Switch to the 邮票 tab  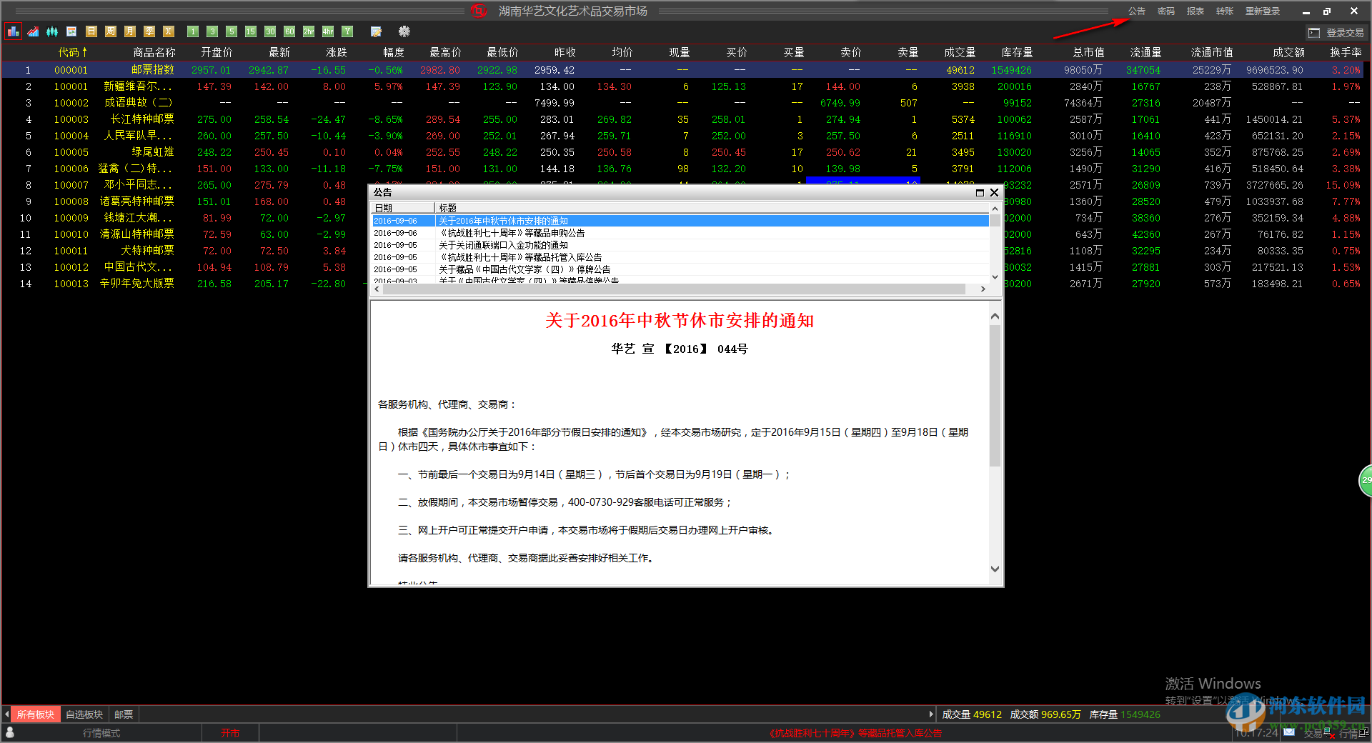pyautogui.click(x=123, y=714)
